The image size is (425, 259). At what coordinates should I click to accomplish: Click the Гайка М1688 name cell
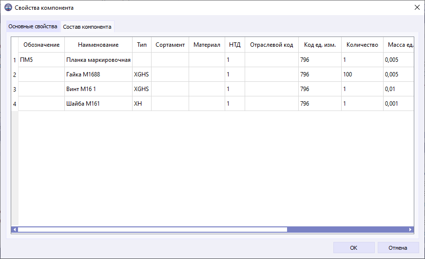(x=98, y=74)
